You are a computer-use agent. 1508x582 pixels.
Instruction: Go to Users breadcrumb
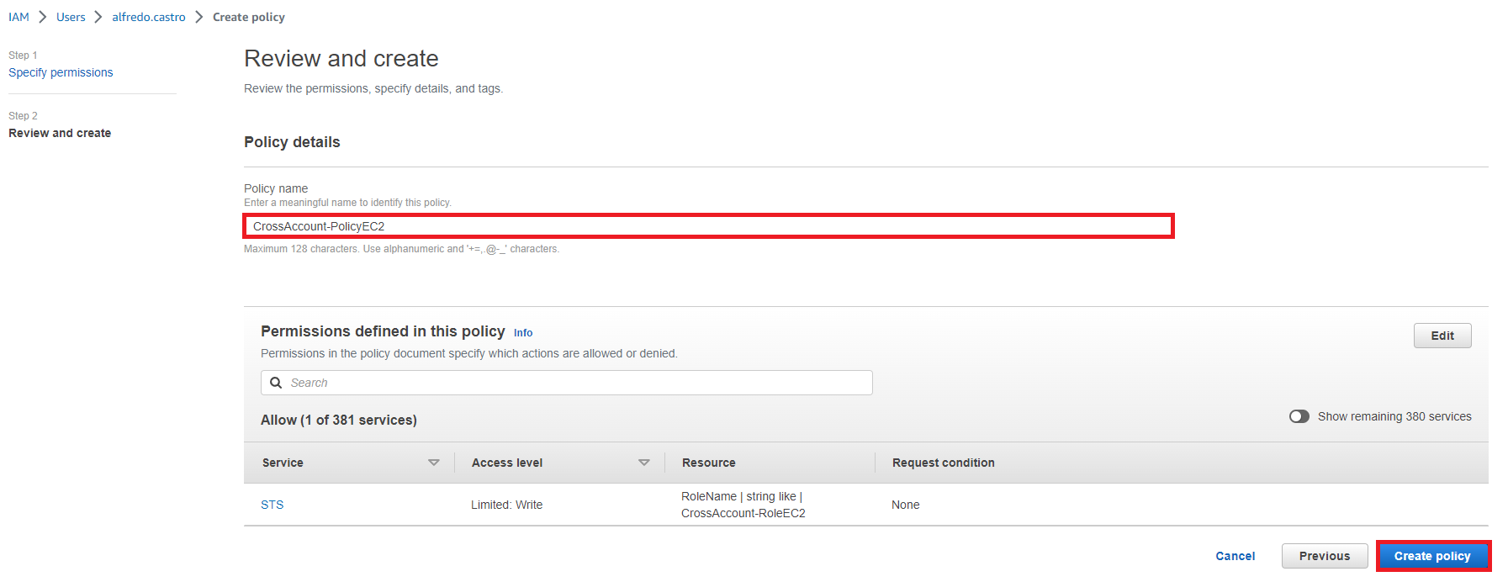pyautogui.click(x=71, y=17)
